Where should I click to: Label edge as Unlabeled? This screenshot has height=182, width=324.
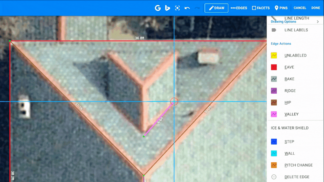coord(295,56)
